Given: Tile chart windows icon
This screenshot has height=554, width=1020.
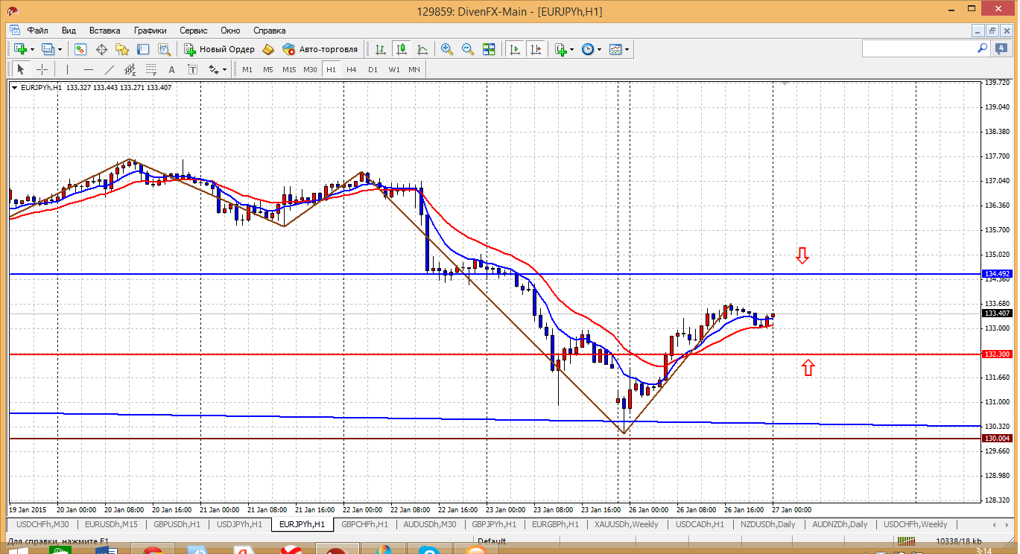Looking at the screenshot, I should pyautogui.click(x=489, y=49).
